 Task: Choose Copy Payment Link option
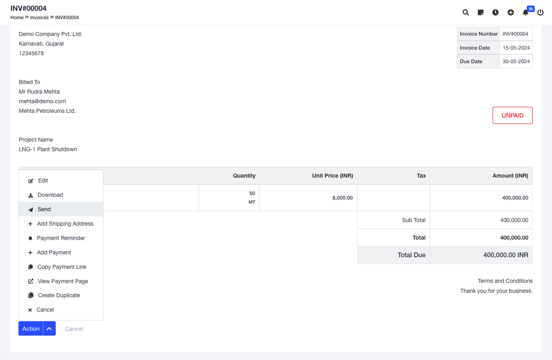coord(62,267)
